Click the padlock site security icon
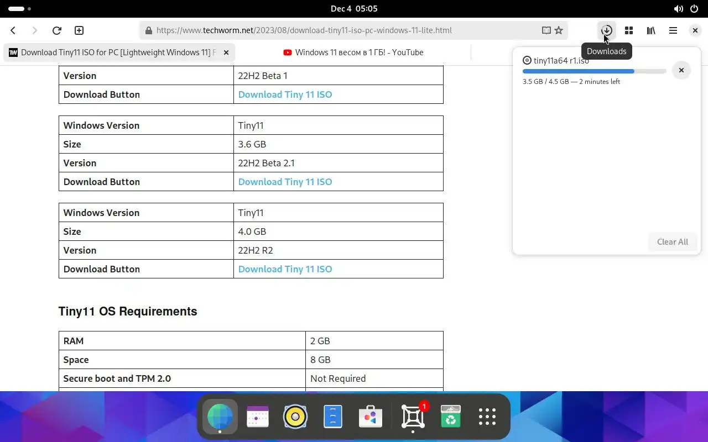 [148, 30]
